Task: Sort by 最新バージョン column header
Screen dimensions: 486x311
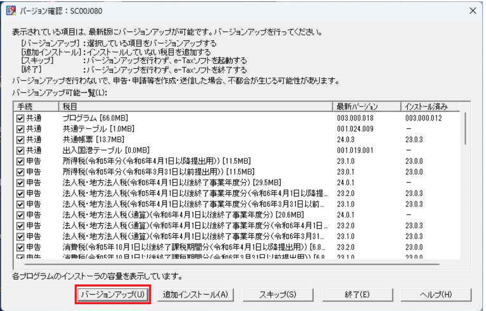Action: [x=365, y=107]
